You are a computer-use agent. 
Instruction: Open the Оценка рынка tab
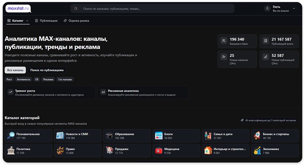coord(76,21)
